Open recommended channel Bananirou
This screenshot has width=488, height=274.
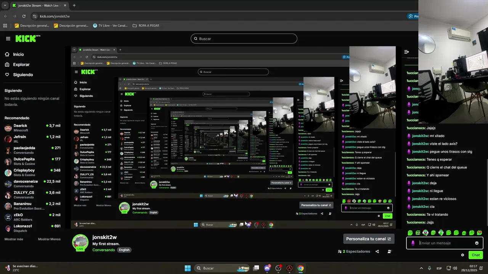[x=32, y=206]
